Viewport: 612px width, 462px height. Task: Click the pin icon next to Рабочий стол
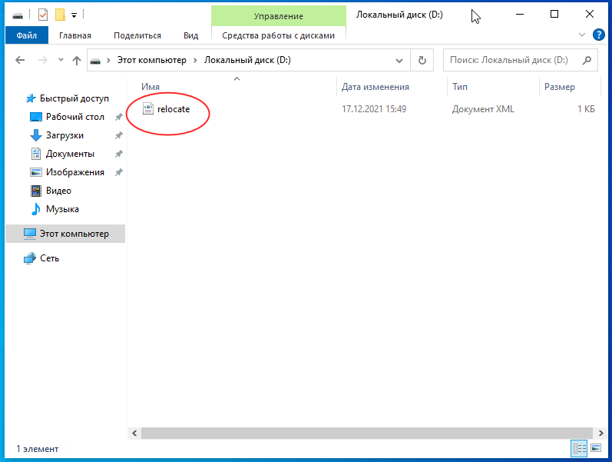119,117
